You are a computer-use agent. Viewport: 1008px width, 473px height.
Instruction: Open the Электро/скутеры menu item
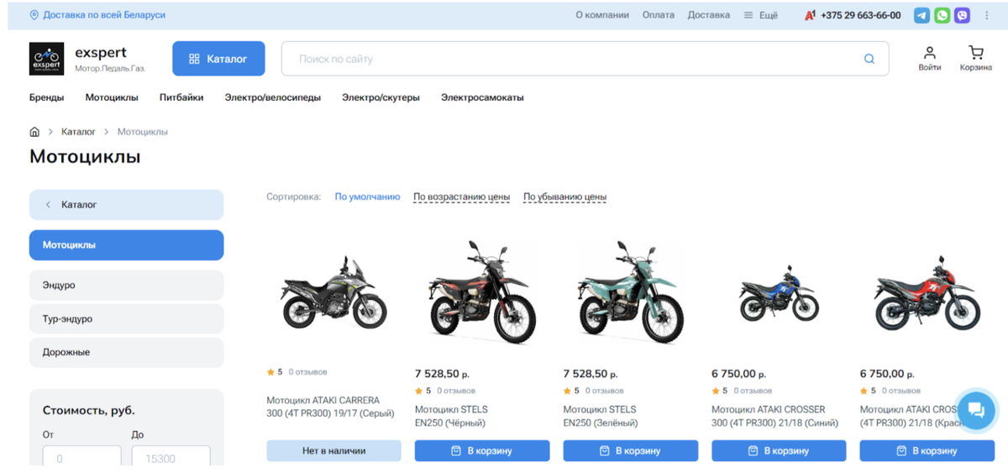point(381,97)
